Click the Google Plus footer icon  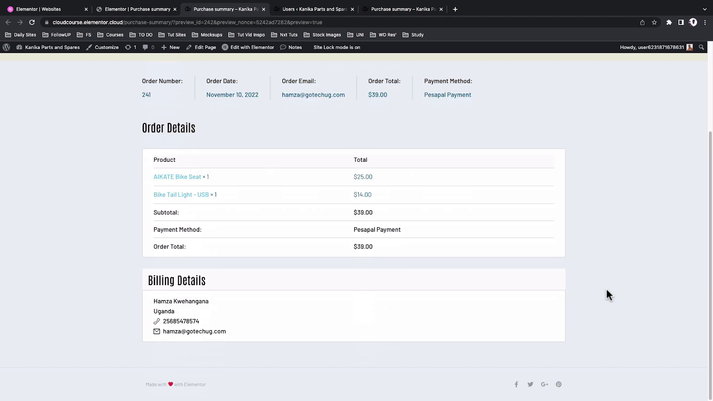544,385
